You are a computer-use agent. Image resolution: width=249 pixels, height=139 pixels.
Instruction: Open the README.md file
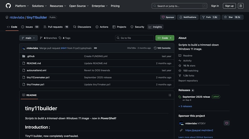pyautogui.click(x=34, y=63)
